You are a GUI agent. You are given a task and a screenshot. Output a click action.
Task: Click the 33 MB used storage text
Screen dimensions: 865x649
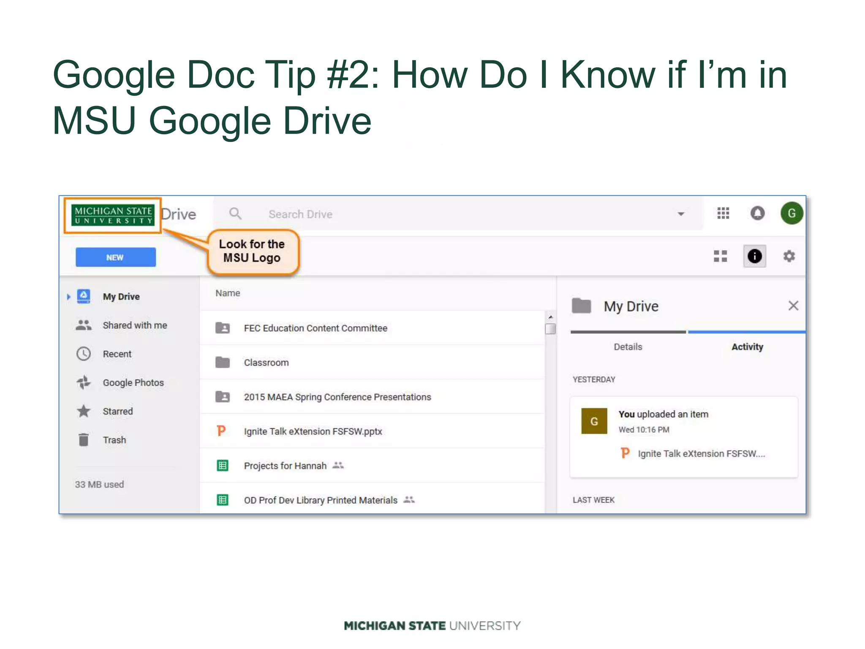[99, 484]
